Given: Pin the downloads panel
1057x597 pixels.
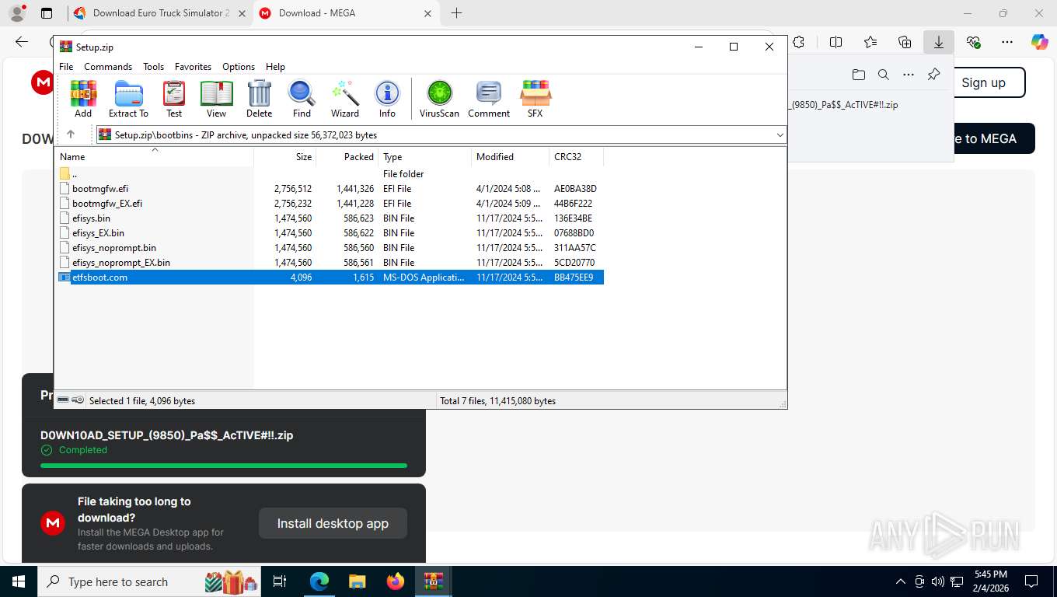Looking at the screenshot, I should point(933,75).
